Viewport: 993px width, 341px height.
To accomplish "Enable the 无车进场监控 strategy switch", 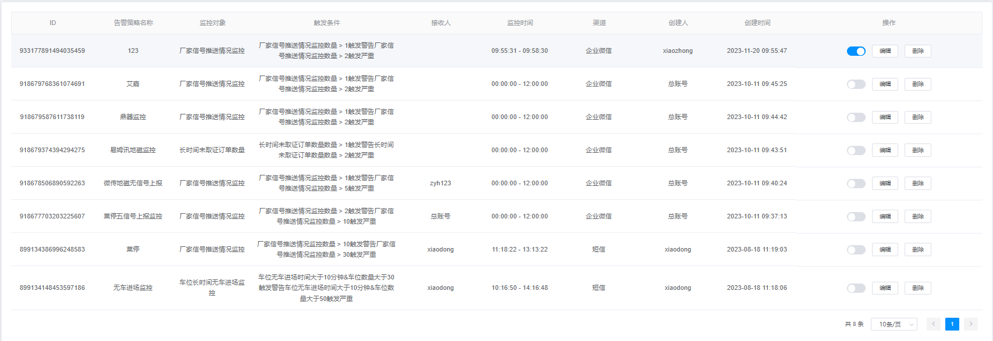I will [x=856, y=288].
